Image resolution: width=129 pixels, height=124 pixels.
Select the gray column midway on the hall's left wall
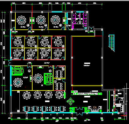click(x=72, y=58)
